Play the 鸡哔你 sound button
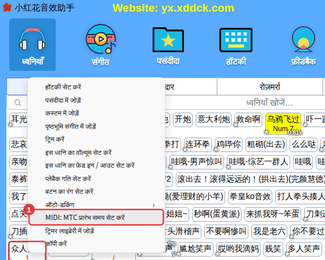The image size is (325, 260). (x=229, y=145)
